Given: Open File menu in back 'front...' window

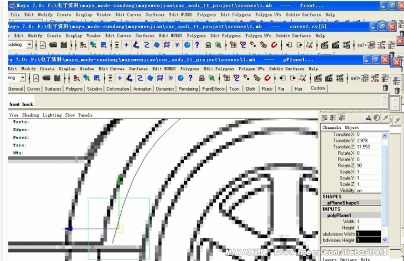Looking at the screenshot, I should point(15,15).
